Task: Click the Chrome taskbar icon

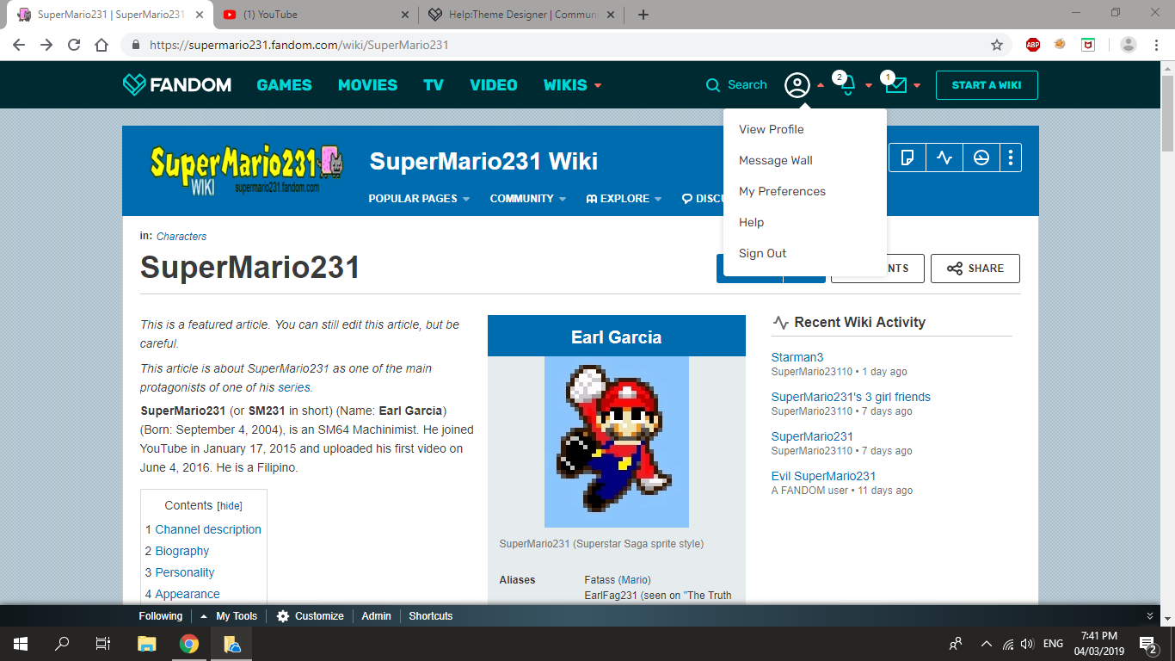Action: click(189, 643)
